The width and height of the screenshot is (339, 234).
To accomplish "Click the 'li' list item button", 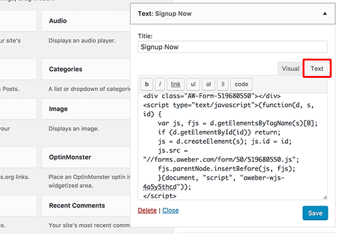I will [223, 84].
